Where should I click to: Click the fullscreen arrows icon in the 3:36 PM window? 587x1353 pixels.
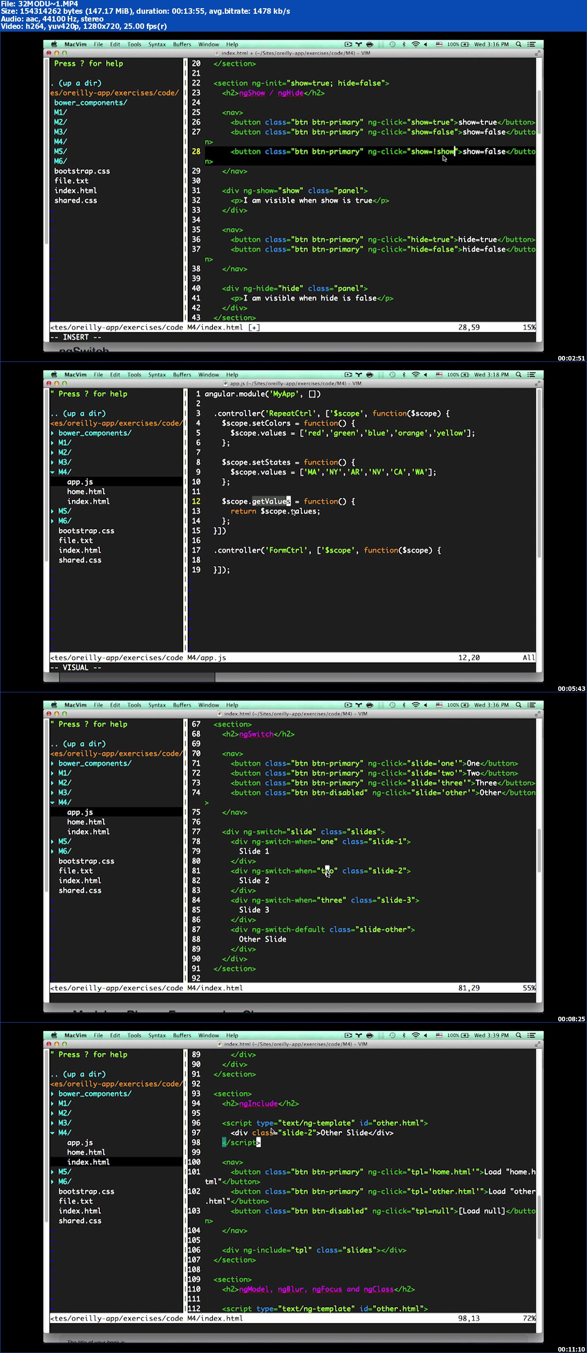pos(537,714)
